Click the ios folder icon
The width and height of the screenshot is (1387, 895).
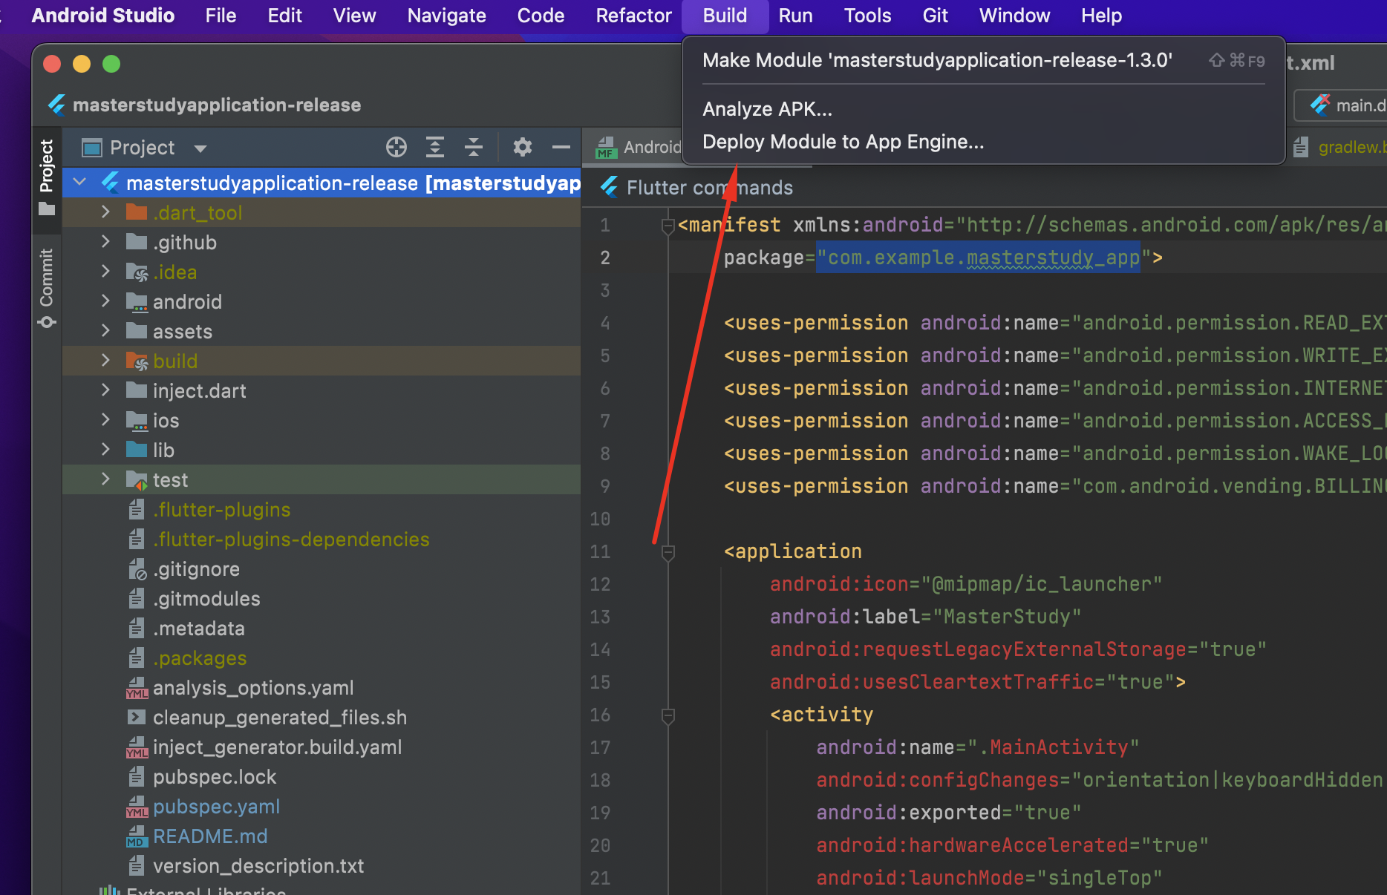137,421
